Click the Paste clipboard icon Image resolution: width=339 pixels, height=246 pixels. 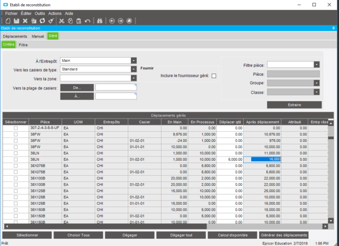[79, 21]
